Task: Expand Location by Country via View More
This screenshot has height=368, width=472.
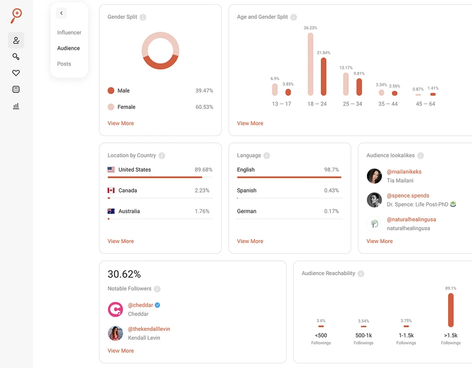Action: [x=120, y=241]
